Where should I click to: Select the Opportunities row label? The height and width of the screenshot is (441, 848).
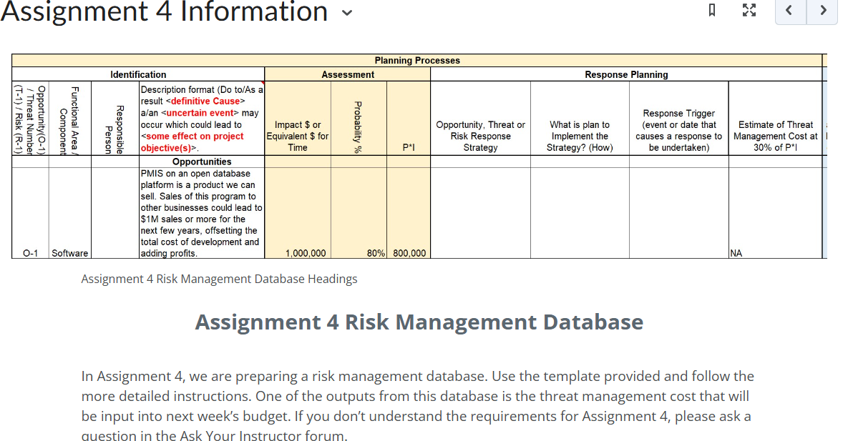(203, 161)
